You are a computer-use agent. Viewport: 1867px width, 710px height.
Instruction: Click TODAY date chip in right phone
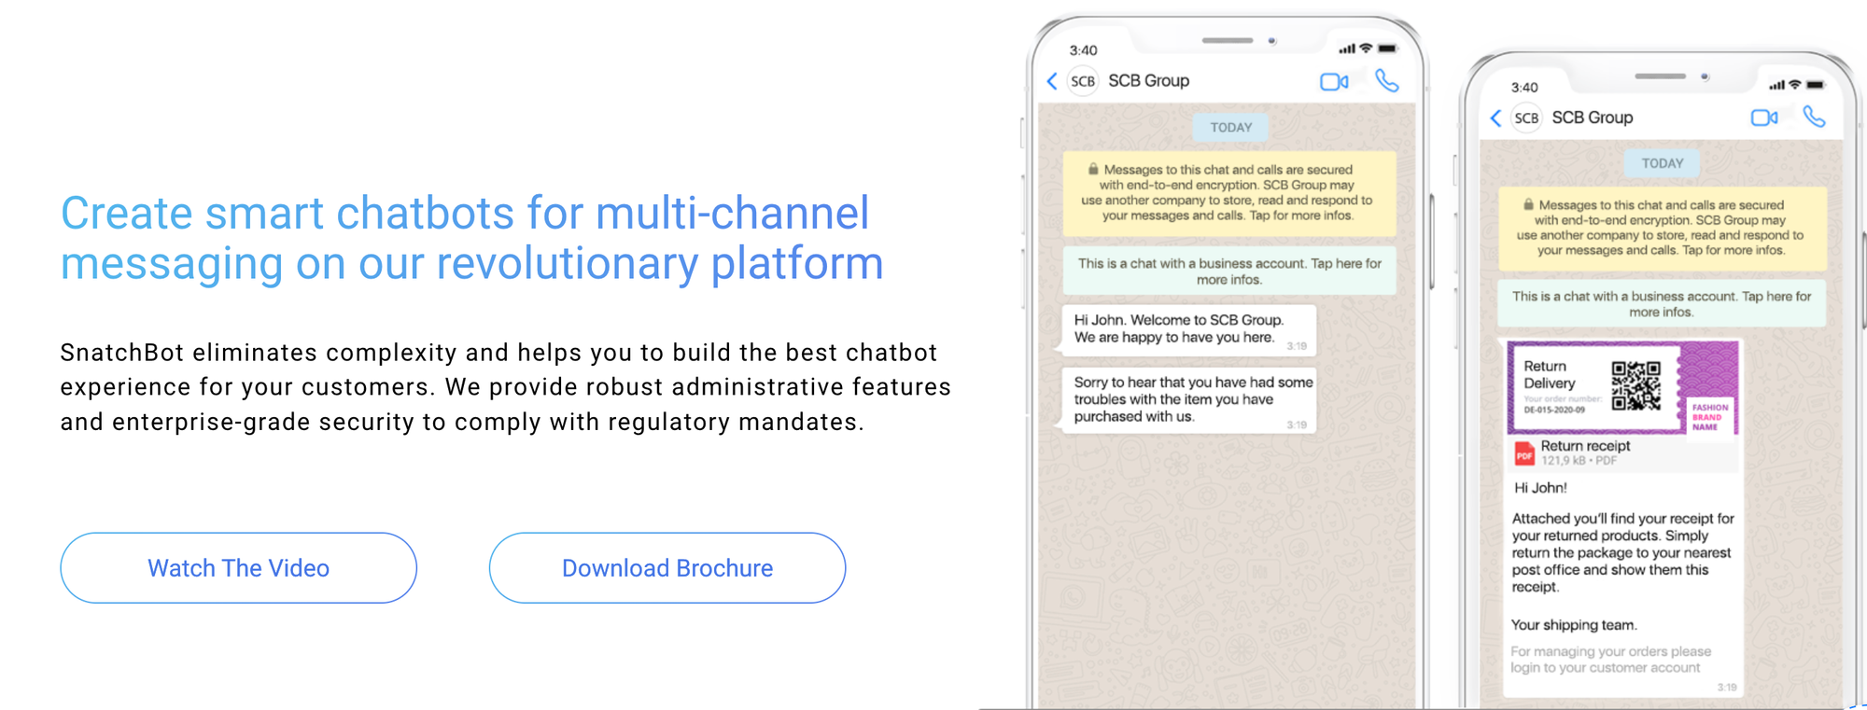[1662, 163]
